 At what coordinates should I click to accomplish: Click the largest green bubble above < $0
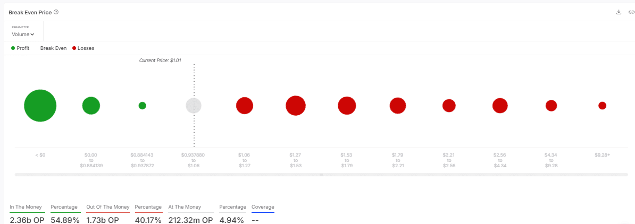pos(40,106)
